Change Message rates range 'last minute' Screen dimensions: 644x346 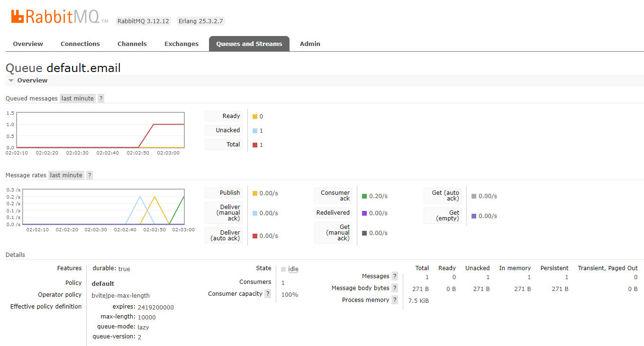[66, 175]
